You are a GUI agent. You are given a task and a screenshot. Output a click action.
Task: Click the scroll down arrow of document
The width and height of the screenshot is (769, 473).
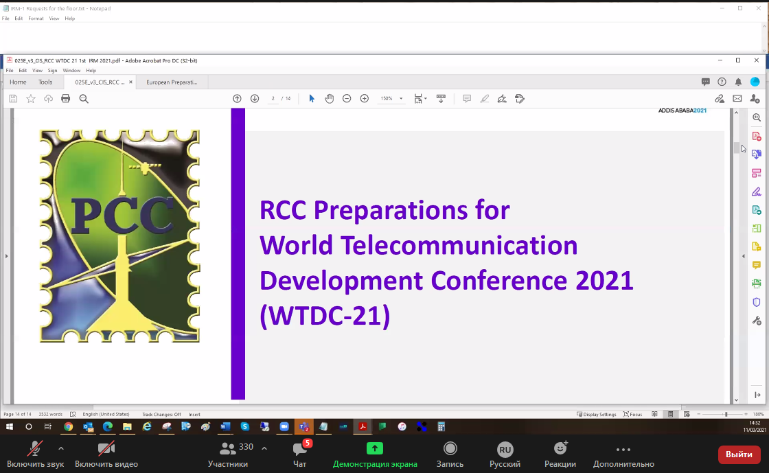coord(737,400)
